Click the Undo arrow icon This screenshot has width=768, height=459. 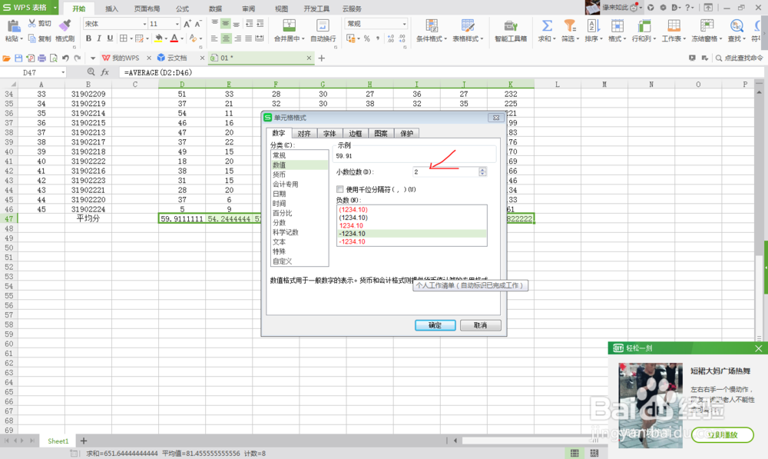pyautogui.click(x=65, y=58)
